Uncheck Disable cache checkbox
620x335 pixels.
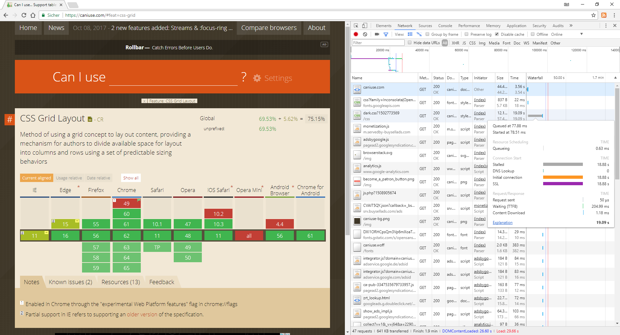click(497, 34)
